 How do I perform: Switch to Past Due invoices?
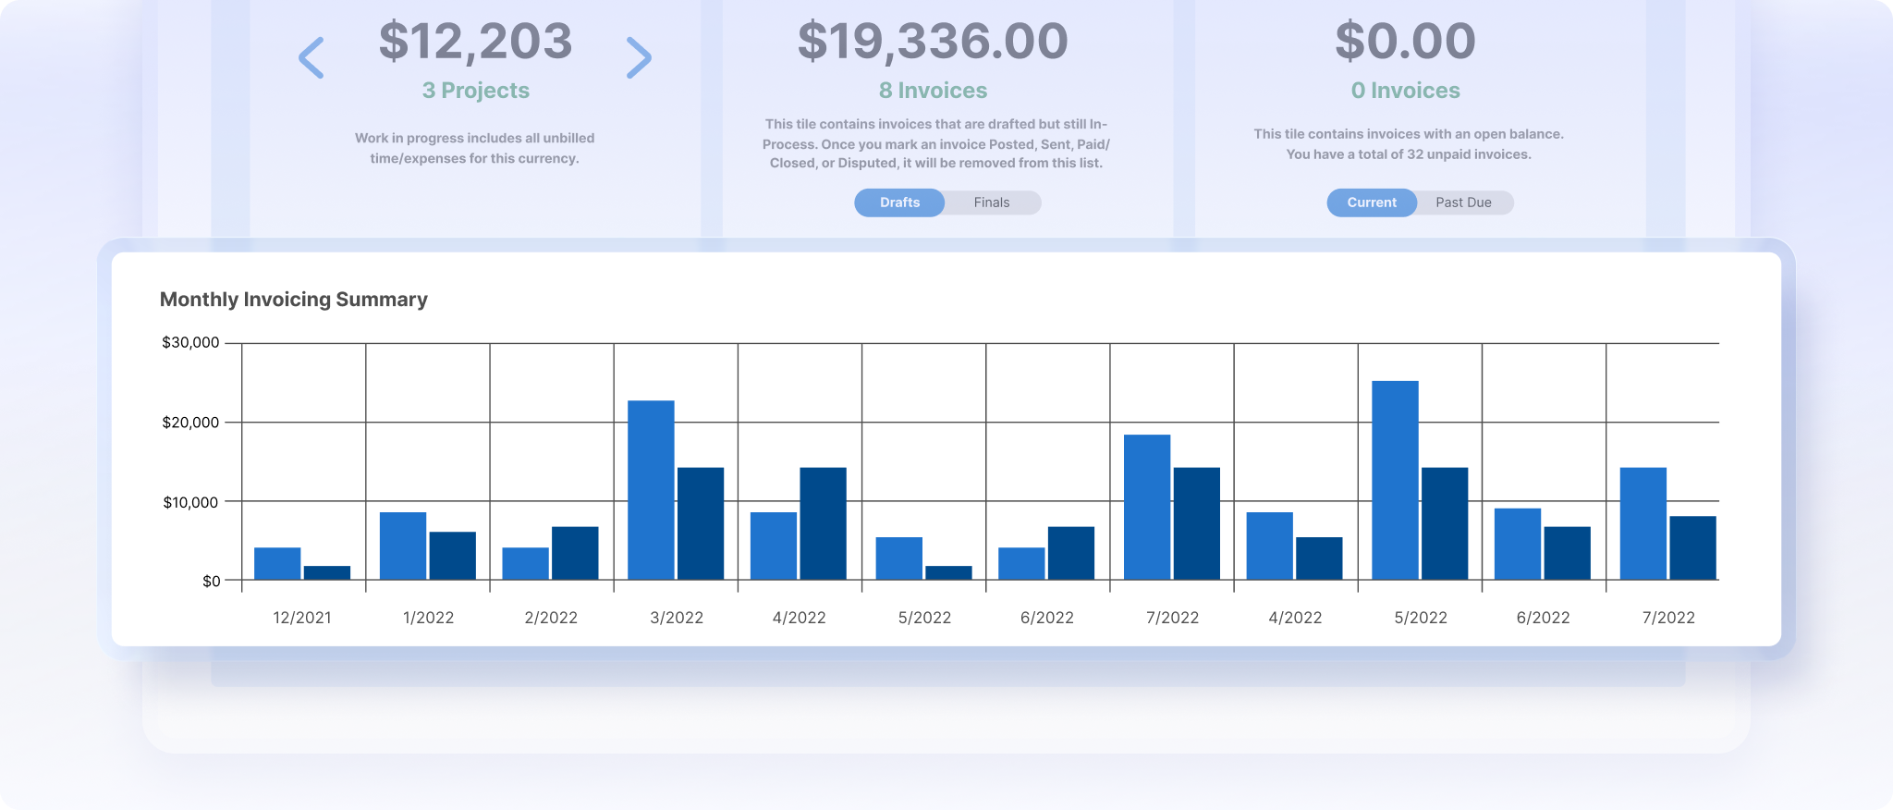(1463, 202)
